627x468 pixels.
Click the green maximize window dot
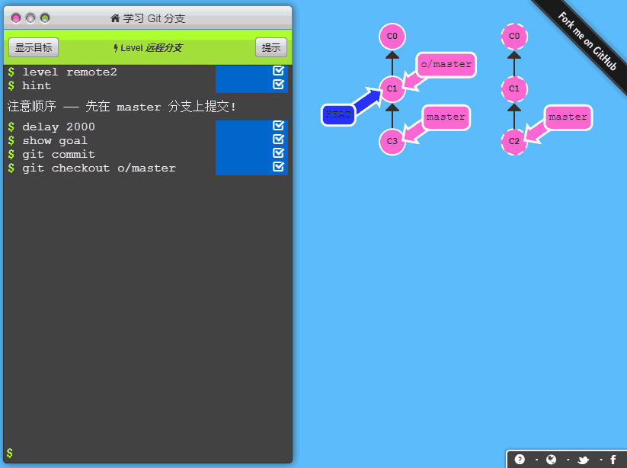coord(45,18)
